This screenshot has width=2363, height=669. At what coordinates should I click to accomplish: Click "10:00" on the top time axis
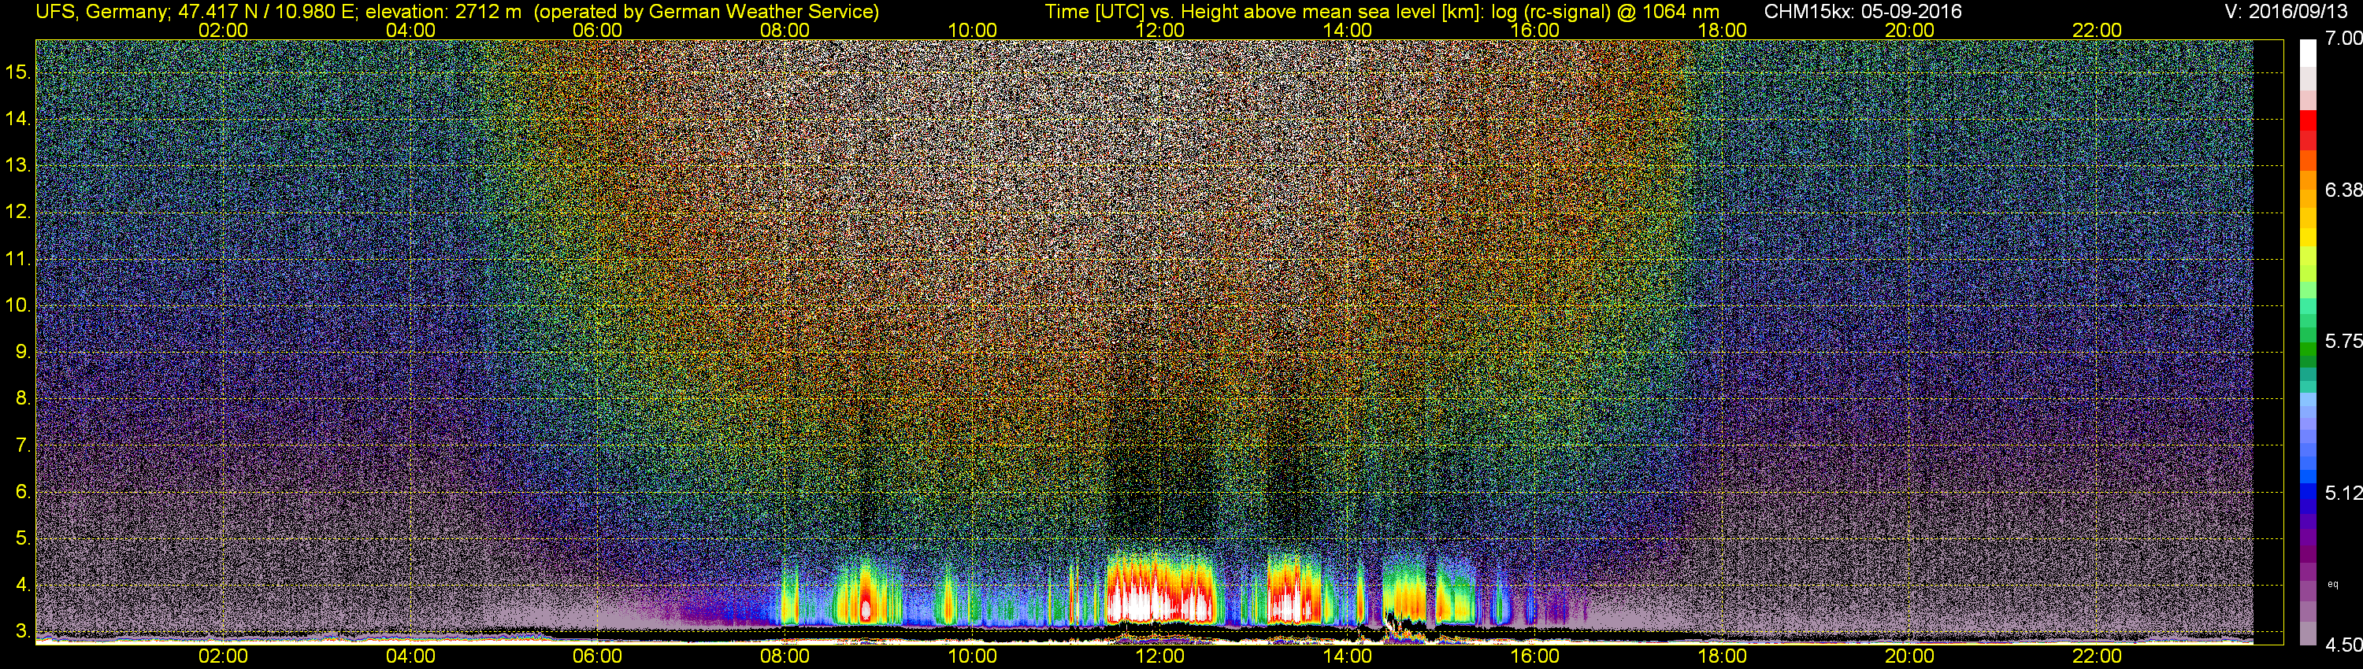coord(972,30)
